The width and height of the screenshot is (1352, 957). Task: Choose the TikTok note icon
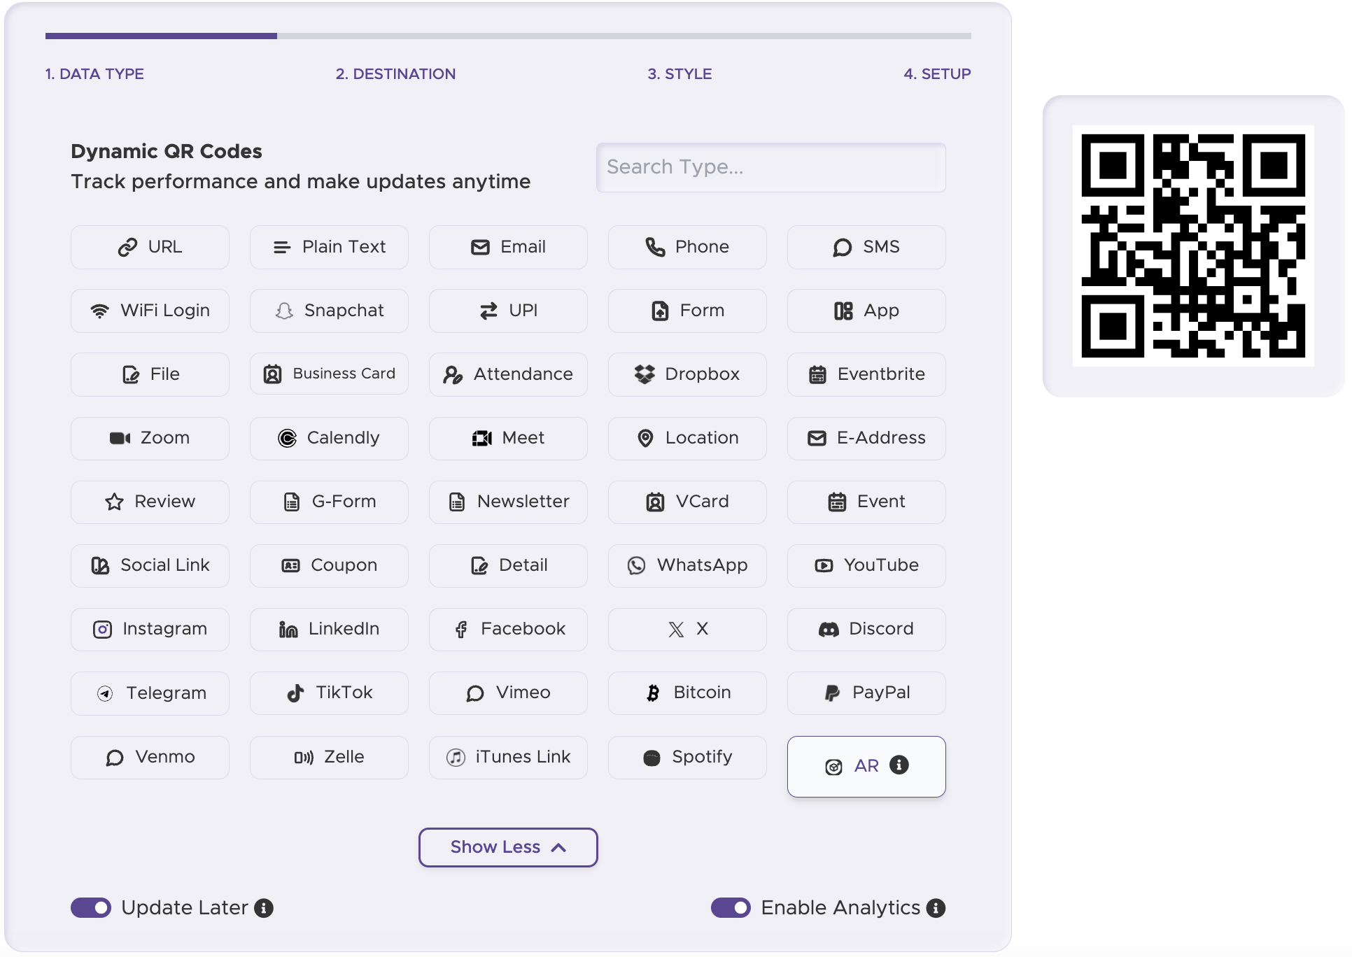pyautogui.click(x=295, y=693)
